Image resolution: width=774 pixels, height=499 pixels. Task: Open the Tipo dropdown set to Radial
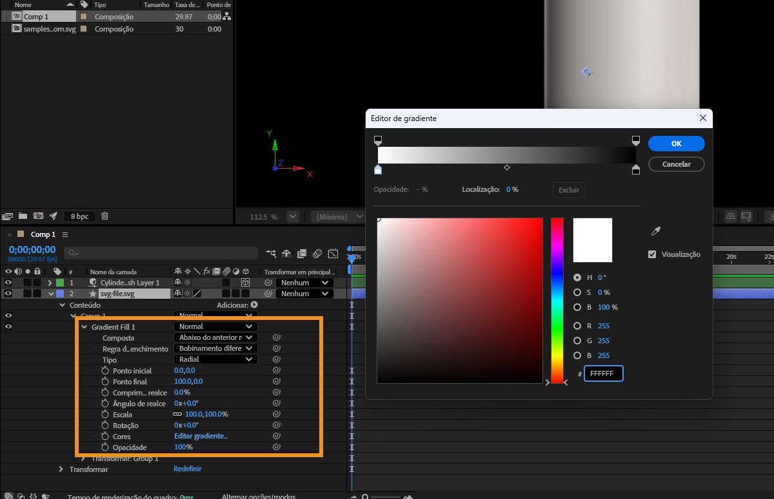pyautogui.click(x=215, y=359)
